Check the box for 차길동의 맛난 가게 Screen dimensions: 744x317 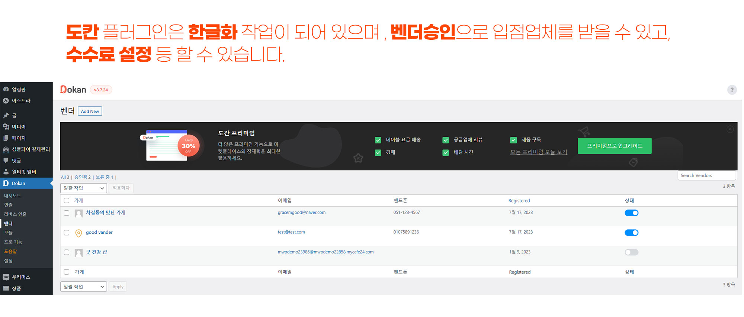click(67, 213)
